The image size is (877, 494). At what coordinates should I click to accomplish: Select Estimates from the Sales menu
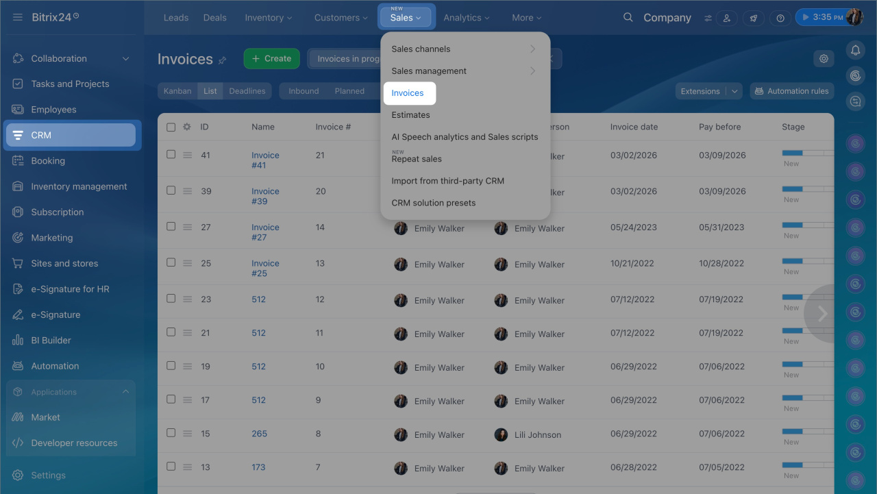(x=410, y=115)
